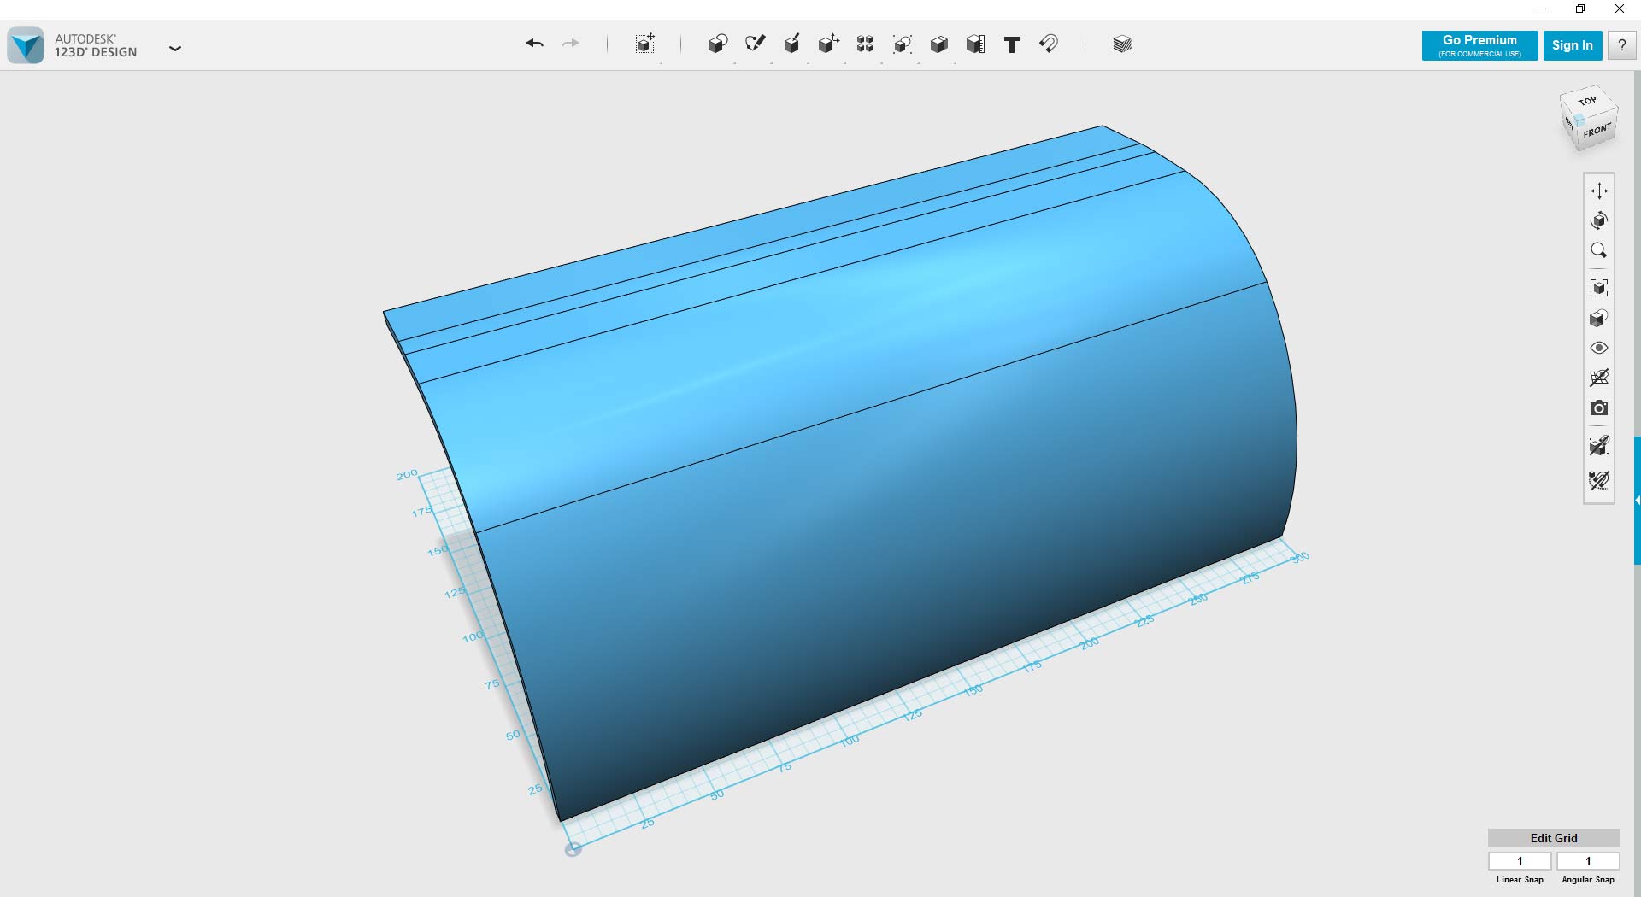The height and width of the screenshot is (897, 1641).
Task: Open the Primitives tool
Action: tap(717, 44)
